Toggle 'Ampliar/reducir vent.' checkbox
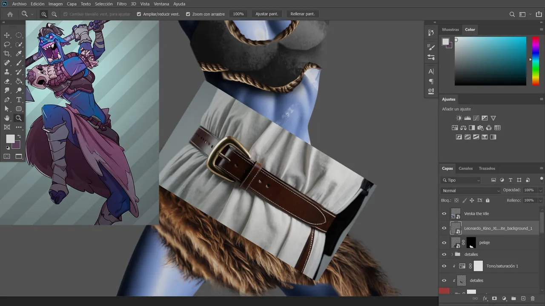 tap(139, 14)
